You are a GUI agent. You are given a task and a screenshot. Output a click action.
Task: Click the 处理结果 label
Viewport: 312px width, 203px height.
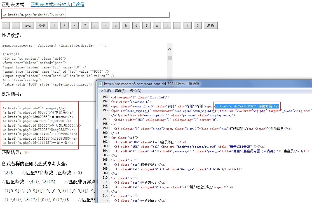point(11,94)
